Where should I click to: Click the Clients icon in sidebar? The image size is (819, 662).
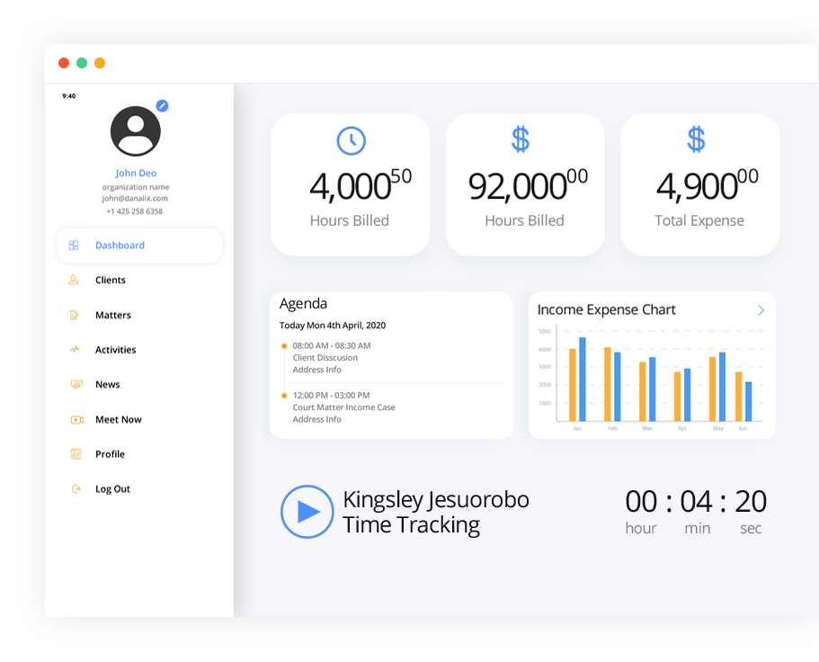(x=75, y=281)
